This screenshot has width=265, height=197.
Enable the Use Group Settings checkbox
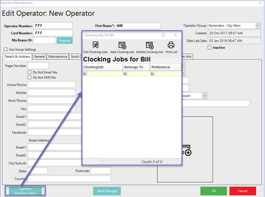click(x=6, y=49)
